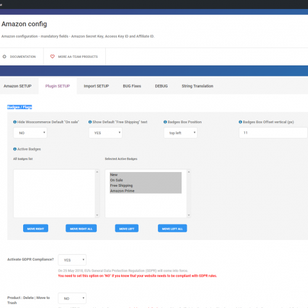
Task: Select 'On Sale' in Selected Active Badges
Action: coord(146,180)
